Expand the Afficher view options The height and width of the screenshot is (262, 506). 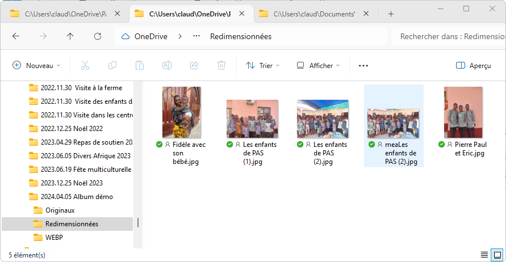click(318, 66)
